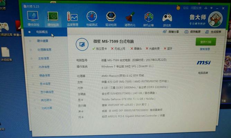Click 保存截屏 save screenshot label
Screen dimensions: 231x138
195,32
